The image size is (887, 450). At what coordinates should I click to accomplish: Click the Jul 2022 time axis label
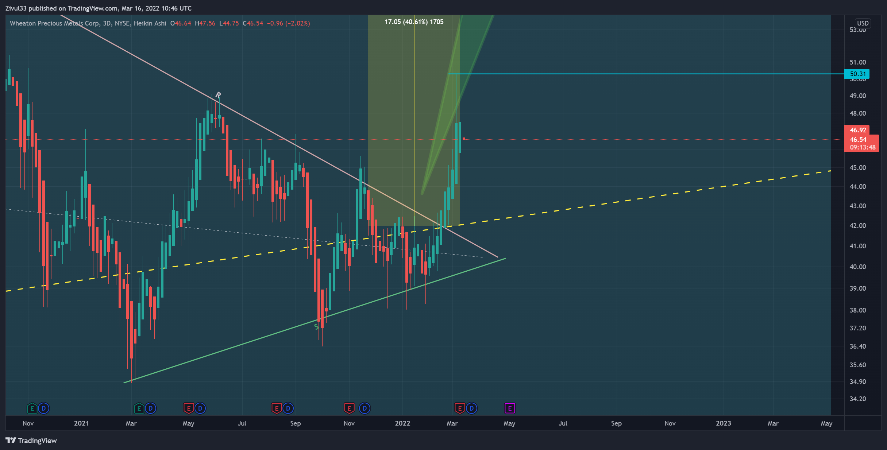coord(563,423)
